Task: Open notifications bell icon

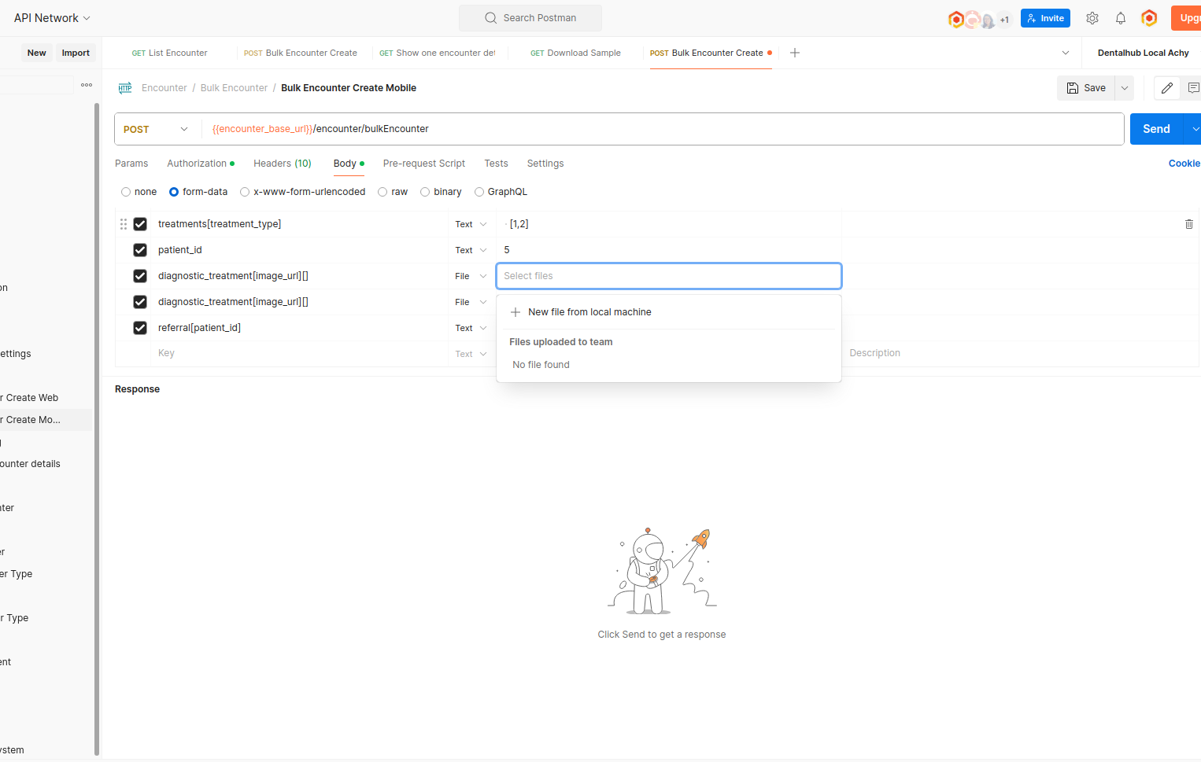Action: point(1121,18)
